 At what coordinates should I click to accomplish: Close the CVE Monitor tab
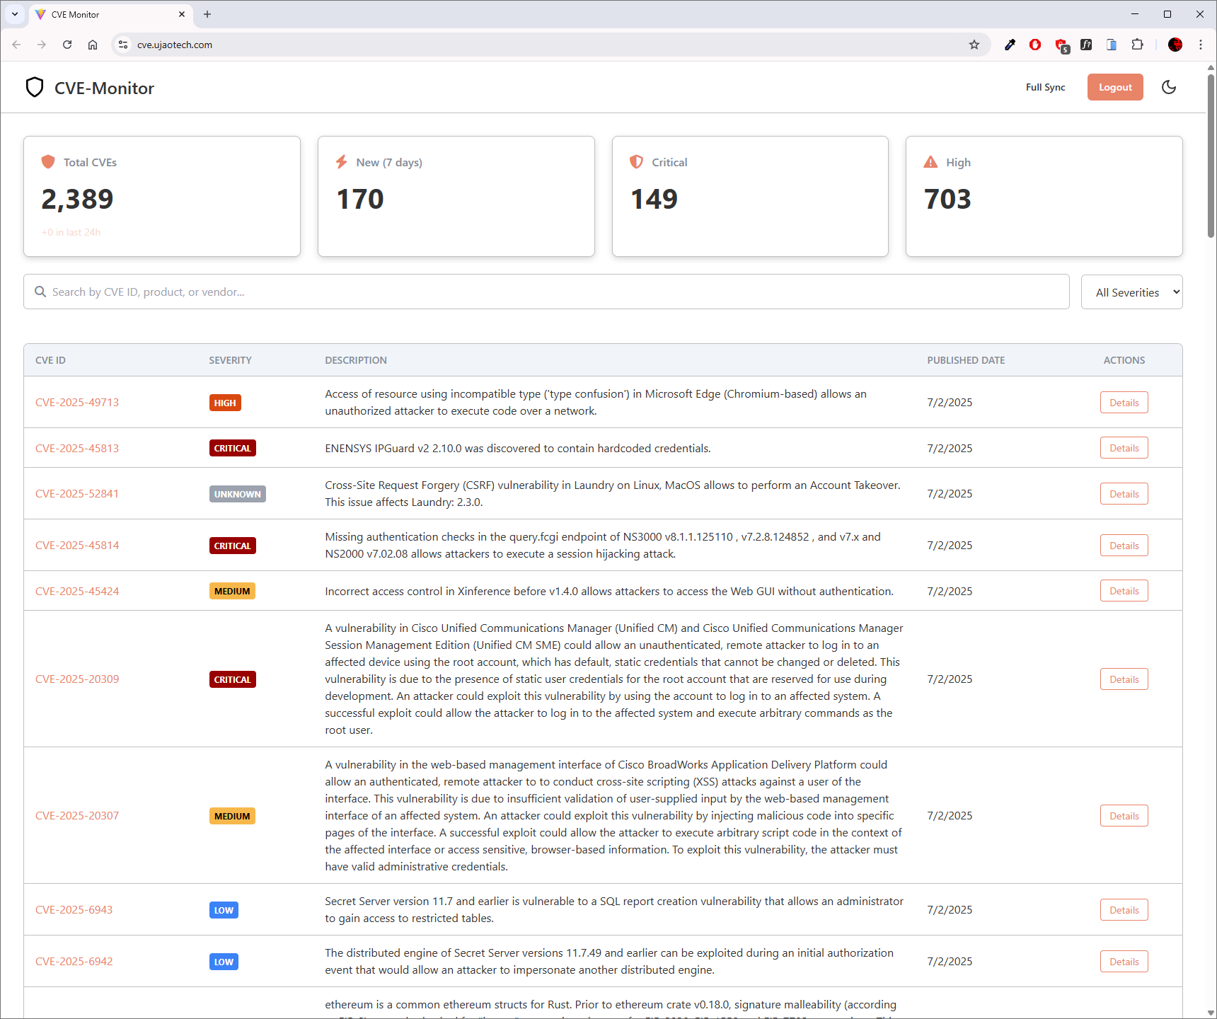pos(182,14)
